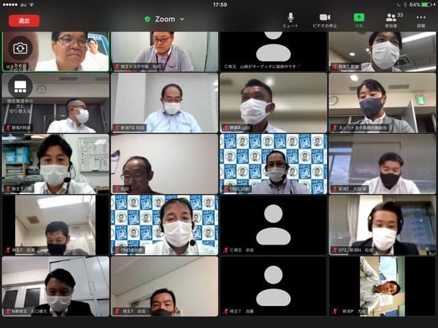Open the Zoom meeting info dropdown chevron
This screenshot has width=438, height=328.
(182, 19)
